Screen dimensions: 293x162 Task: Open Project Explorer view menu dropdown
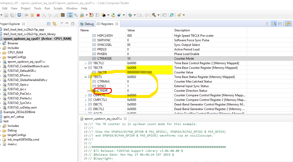tap(62, 23)
